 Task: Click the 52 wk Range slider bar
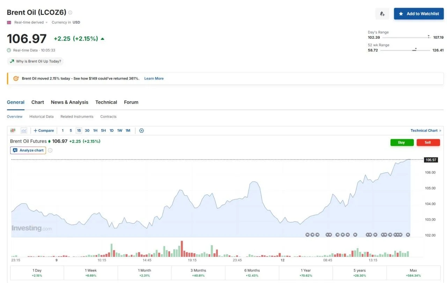(x=405, y=50)
